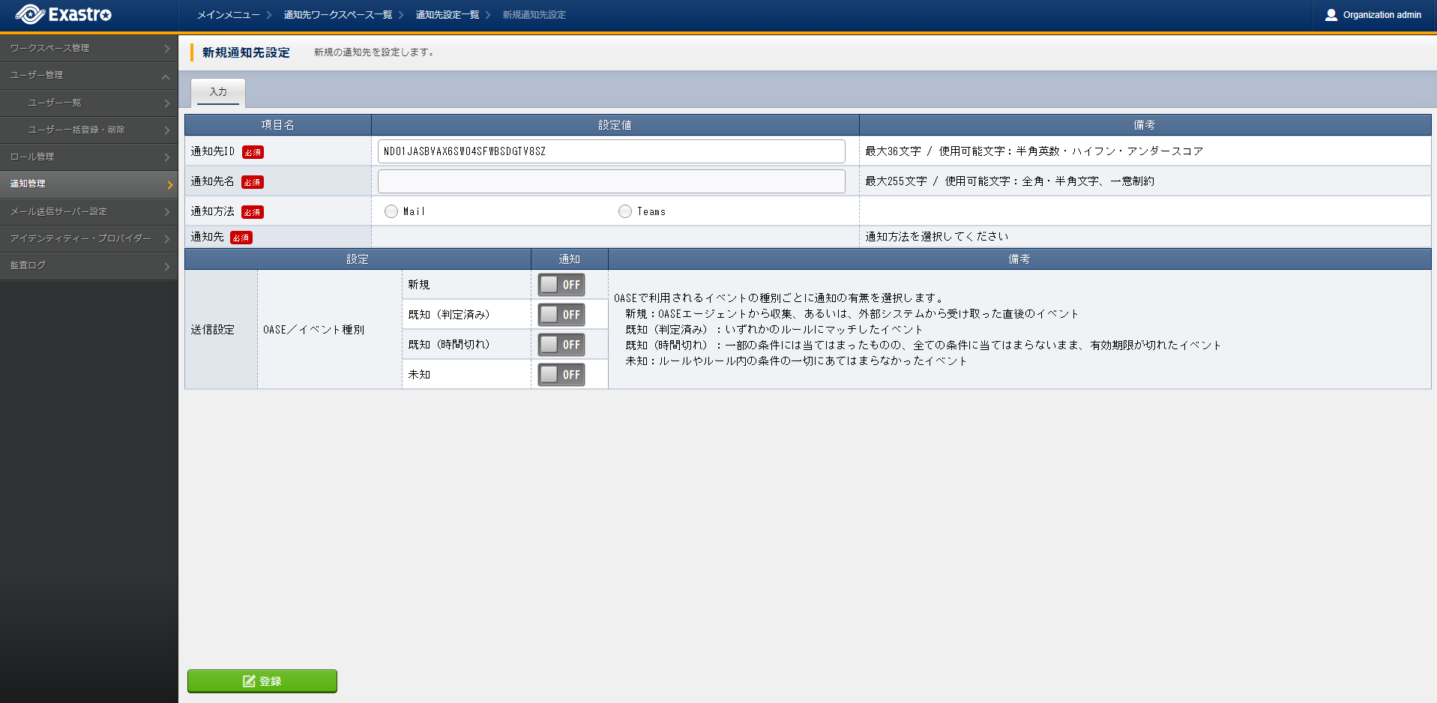1437x703 pixels.
Task: Click the 通知先ID input field
Action: [611, 151]
